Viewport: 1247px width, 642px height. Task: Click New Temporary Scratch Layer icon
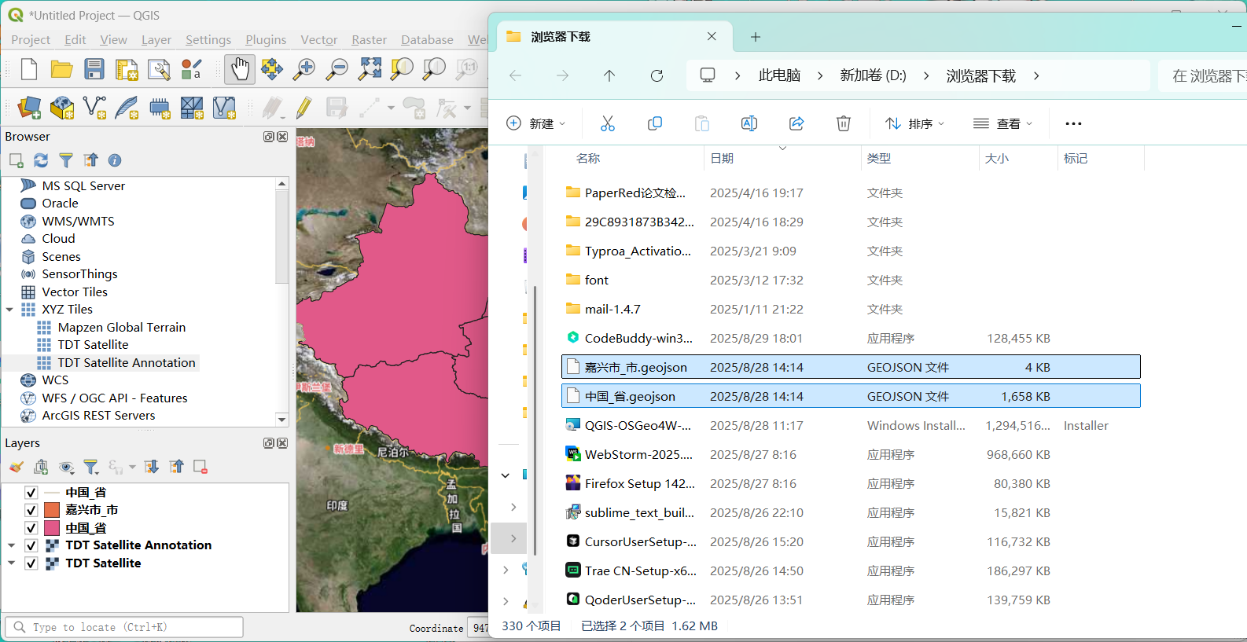[160, 108]
